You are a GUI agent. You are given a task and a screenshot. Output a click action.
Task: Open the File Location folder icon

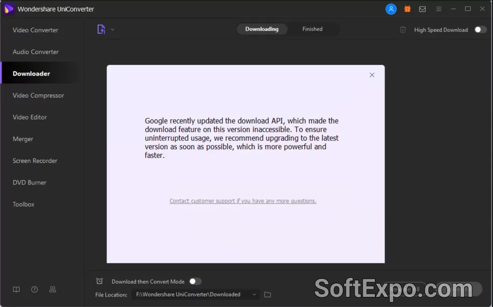(268, 294)
